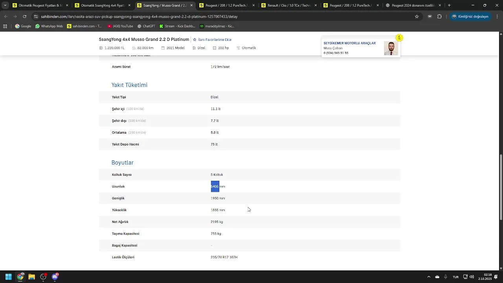This screenshot has height=283, width=503.
Task: Open the YouTube bookmark
Action: point(120,26)
